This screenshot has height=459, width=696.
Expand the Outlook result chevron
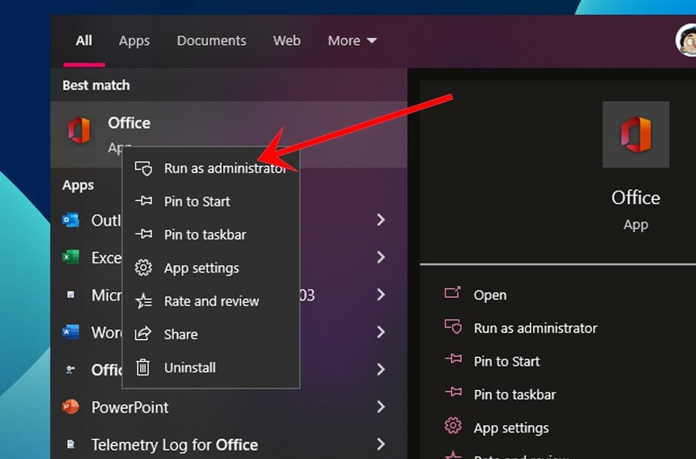click(380, 220)
